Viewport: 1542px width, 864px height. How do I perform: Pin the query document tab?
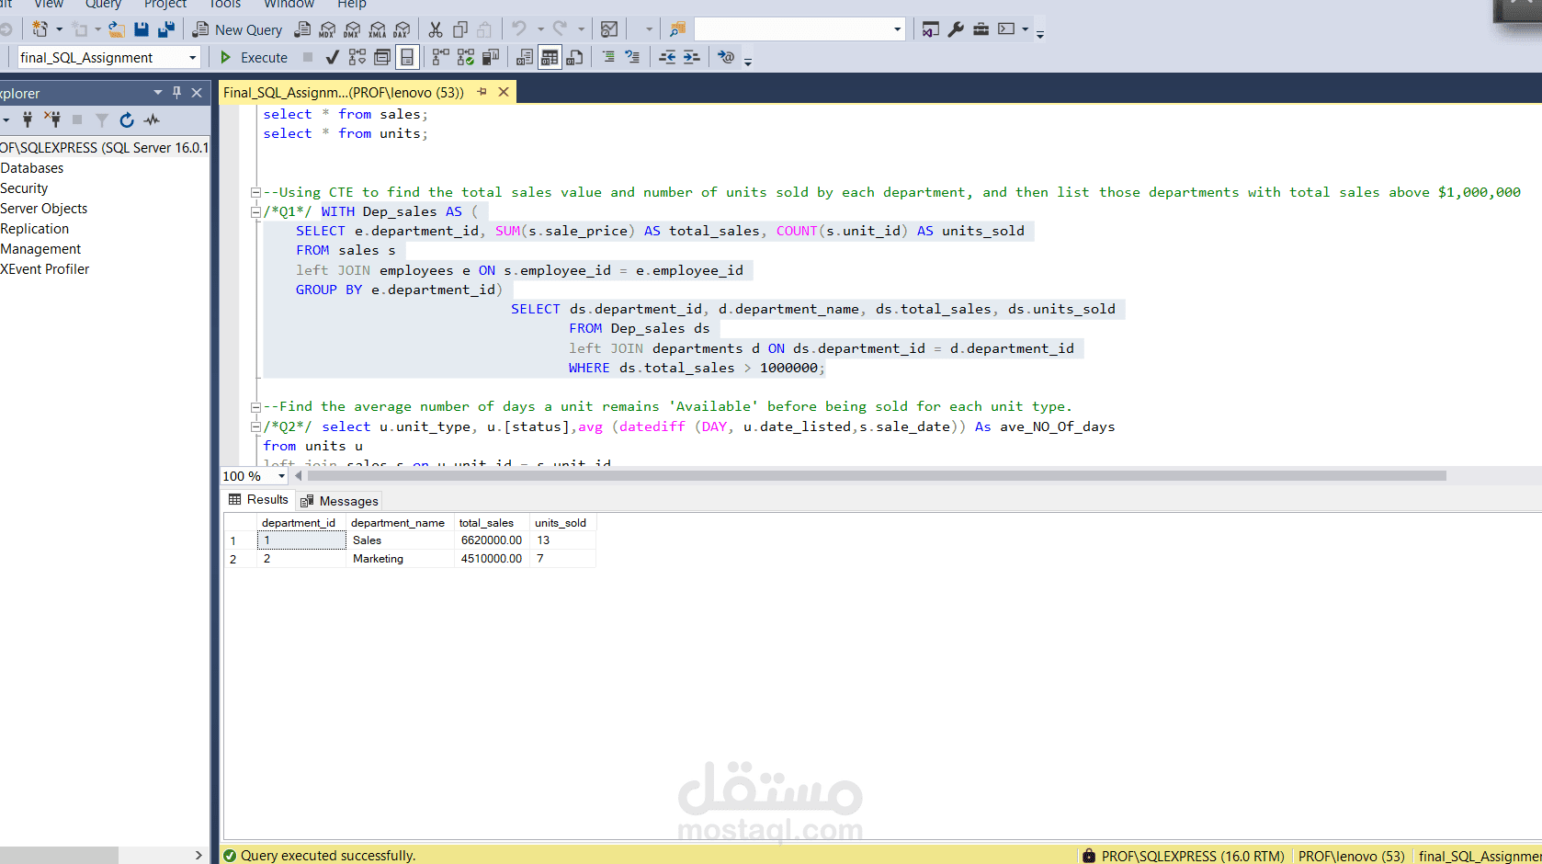tap(482, 92)
